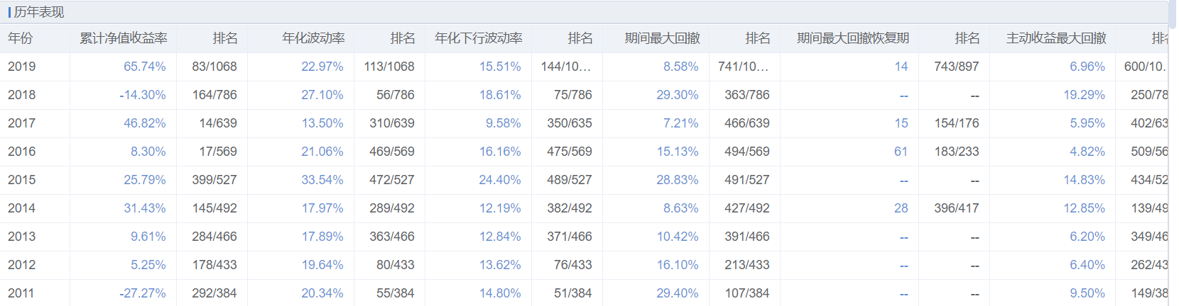Select the 年化下行波动率 column header
The image size is (1179, 306).
point(478,38)
